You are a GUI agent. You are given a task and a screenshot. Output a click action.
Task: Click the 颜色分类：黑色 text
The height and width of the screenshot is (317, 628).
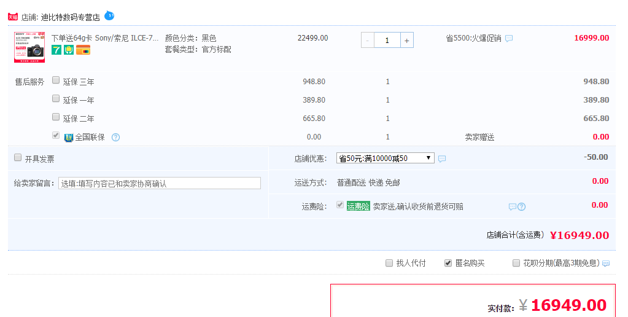[191, 39]
